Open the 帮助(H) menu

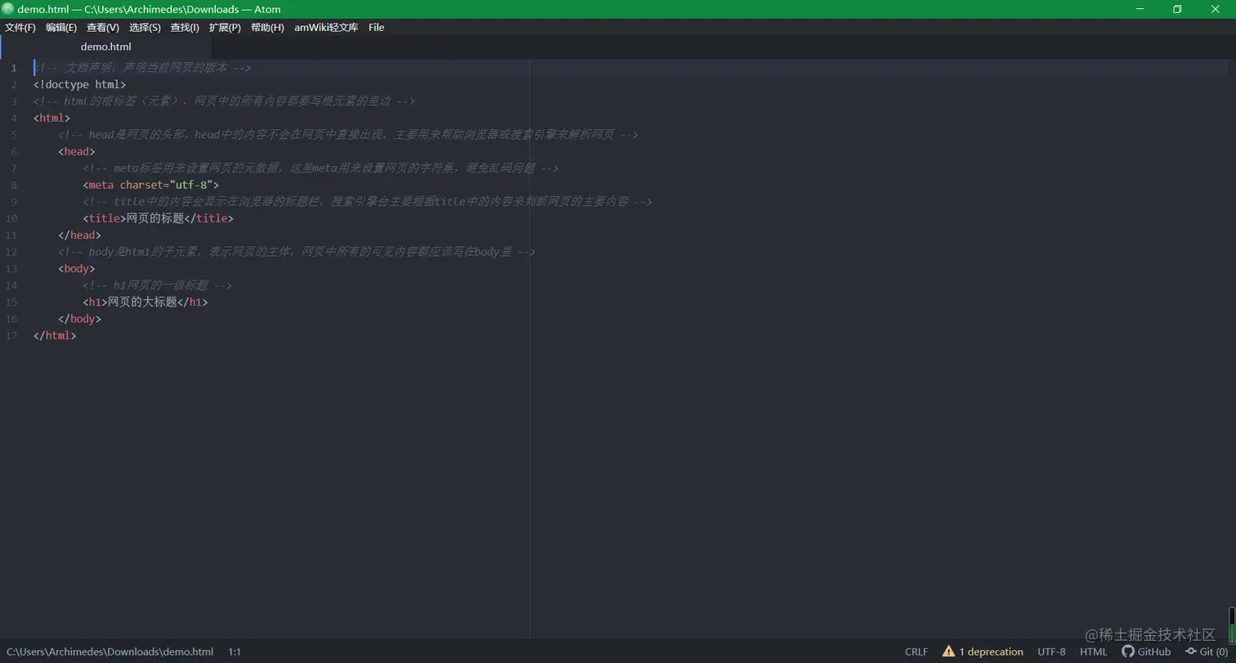click(x=267, y=28)
